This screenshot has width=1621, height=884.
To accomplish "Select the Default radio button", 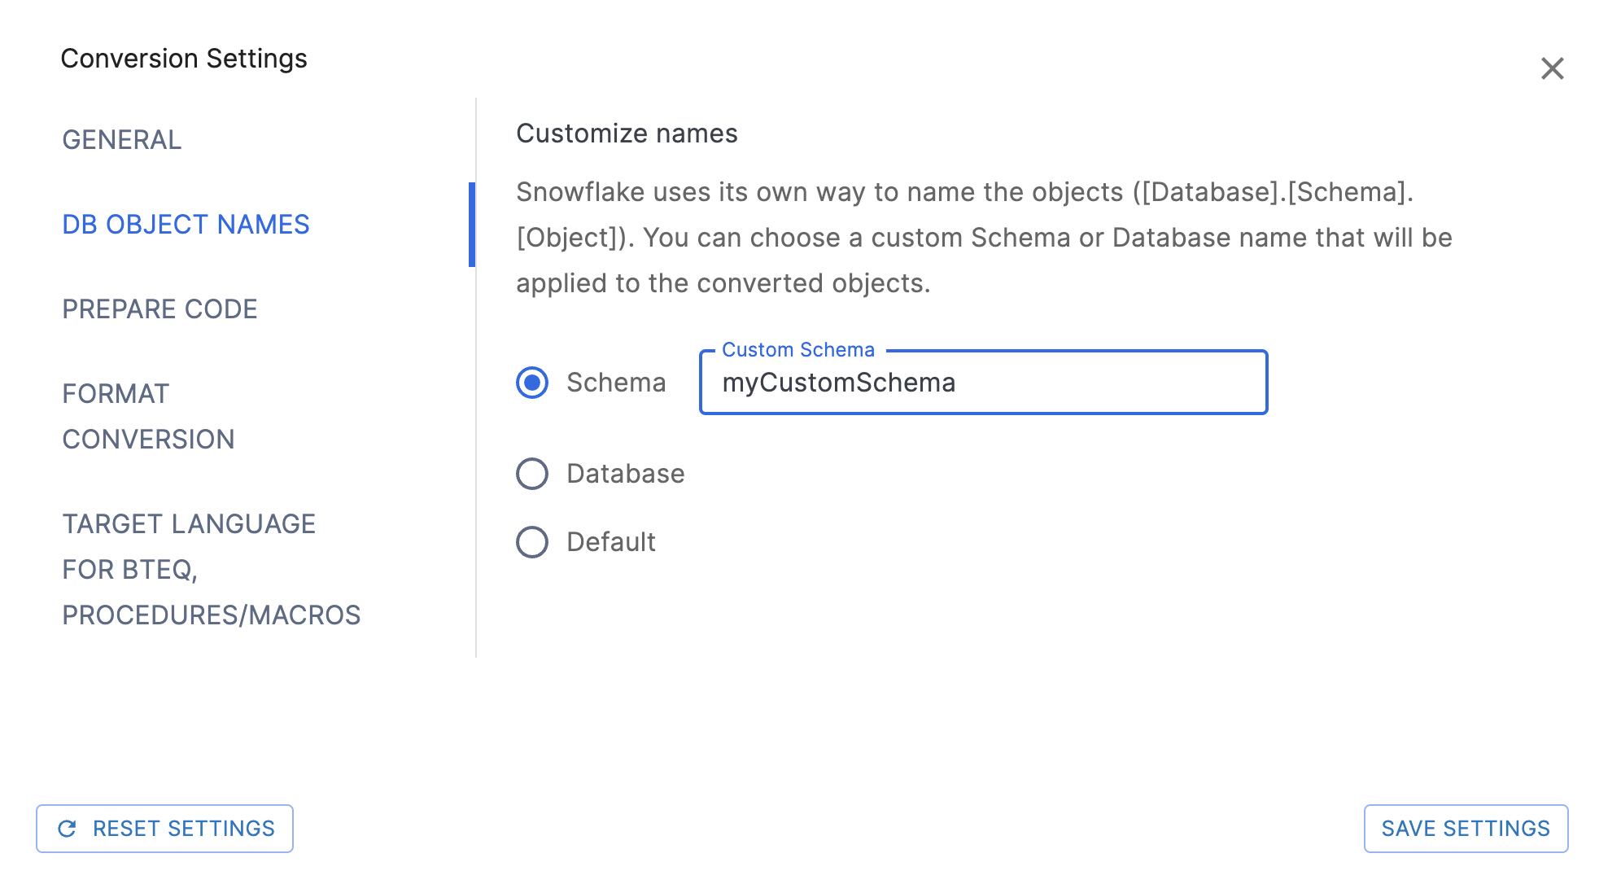I will 531,541.
